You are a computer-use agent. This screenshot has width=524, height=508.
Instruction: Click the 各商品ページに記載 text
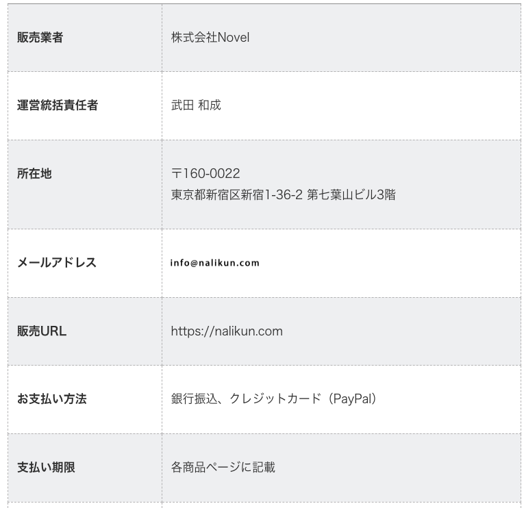click(x=223, y=468)
